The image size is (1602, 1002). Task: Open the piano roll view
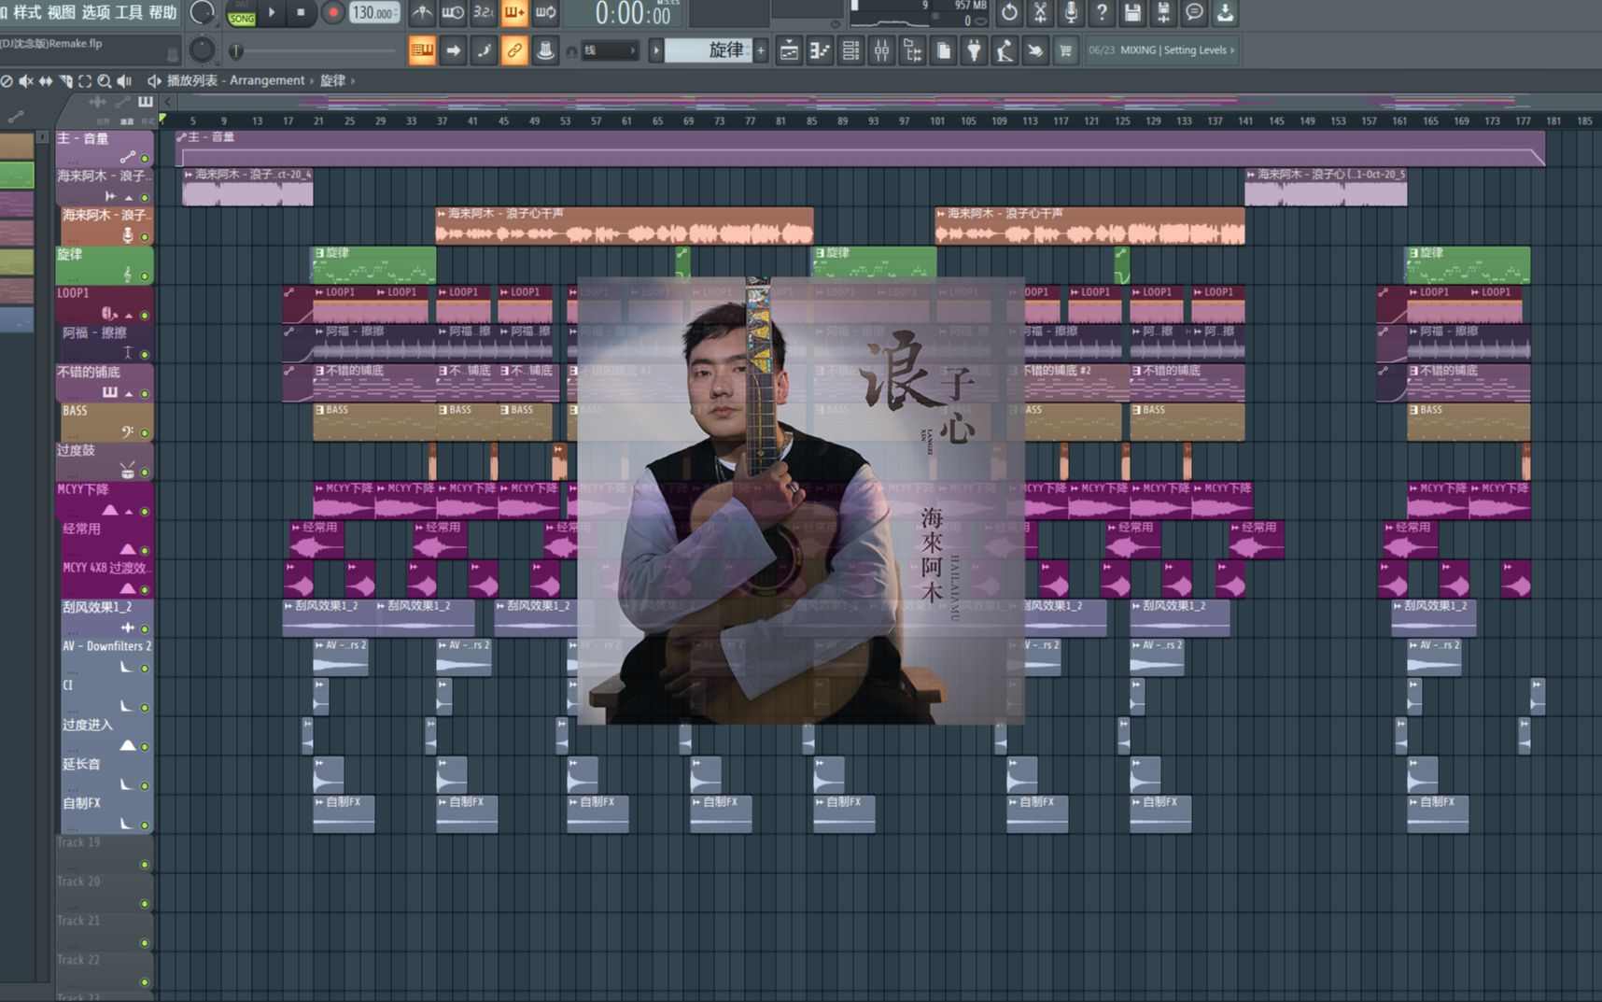(820, 50)
